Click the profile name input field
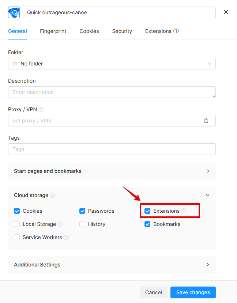Image resolution: width=237 pixels, height=303 pixels. point(119,12)
